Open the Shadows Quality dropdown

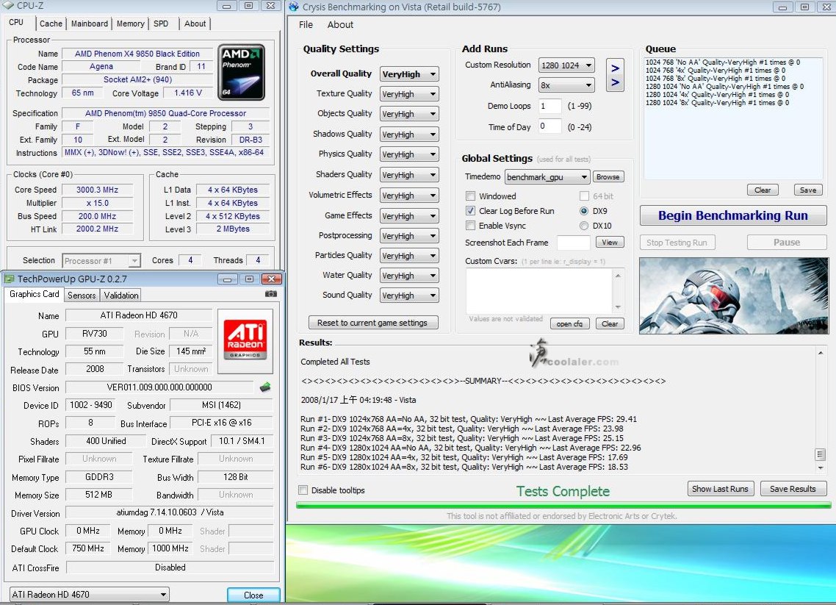click(409, 135)
